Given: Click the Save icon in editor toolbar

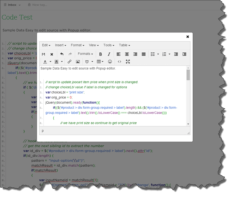Looking at the screenshot, I should coord(43,54).
